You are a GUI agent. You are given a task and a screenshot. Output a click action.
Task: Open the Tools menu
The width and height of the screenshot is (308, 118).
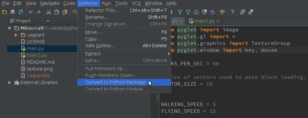[x=121, y=3]
